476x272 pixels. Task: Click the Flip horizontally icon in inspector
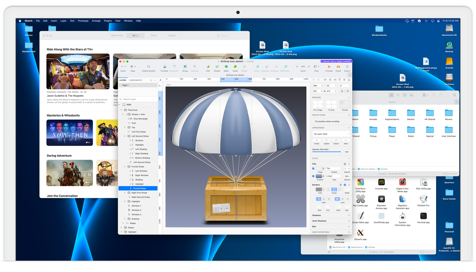(x=342, y=91)
